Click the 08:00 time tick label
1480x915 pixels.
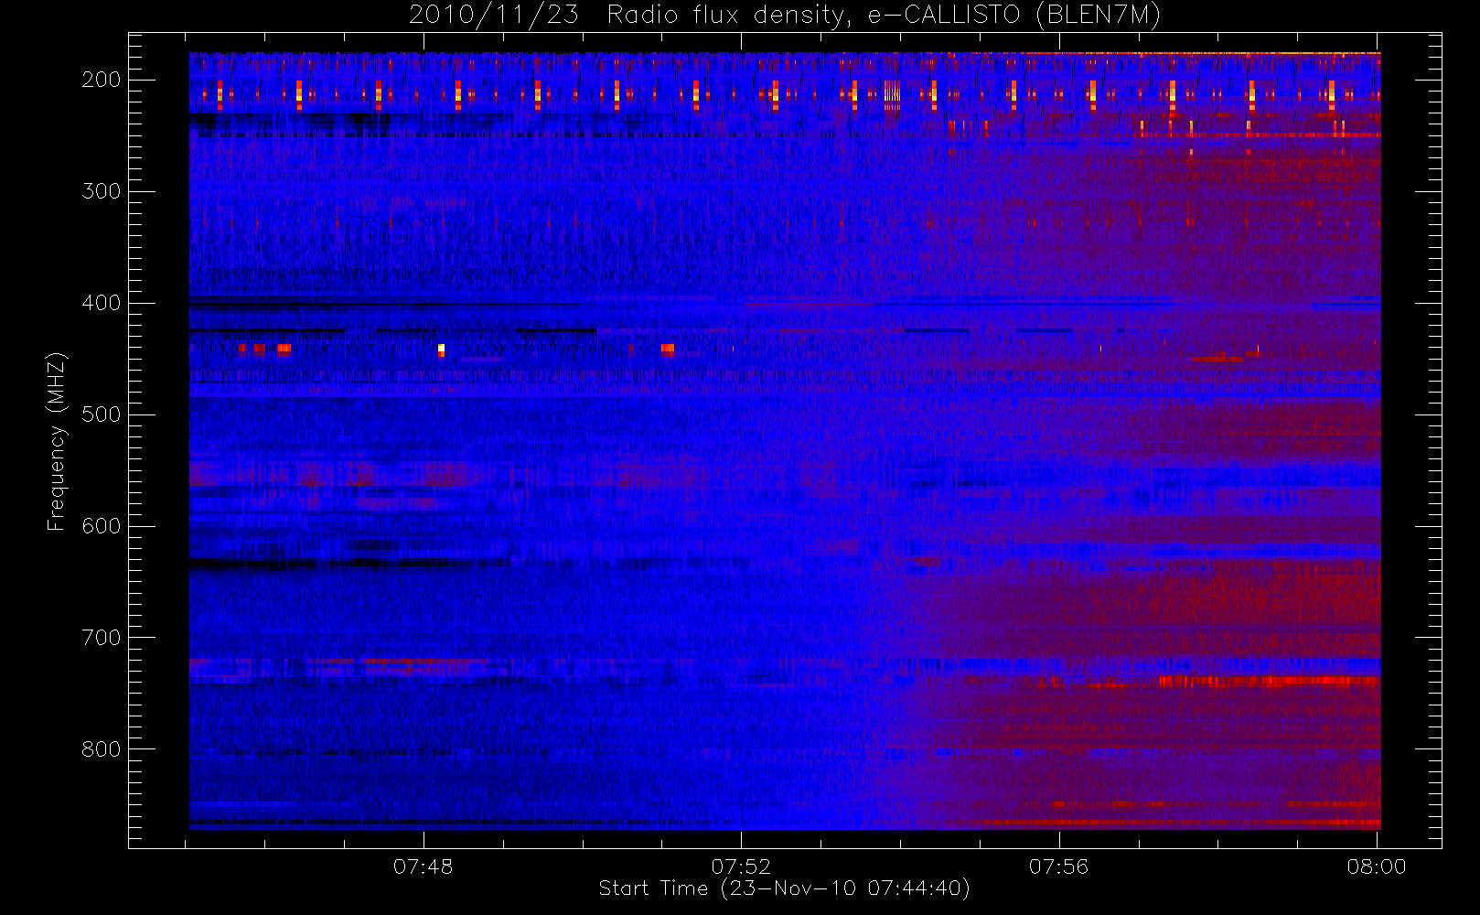tap(1376, 867)
